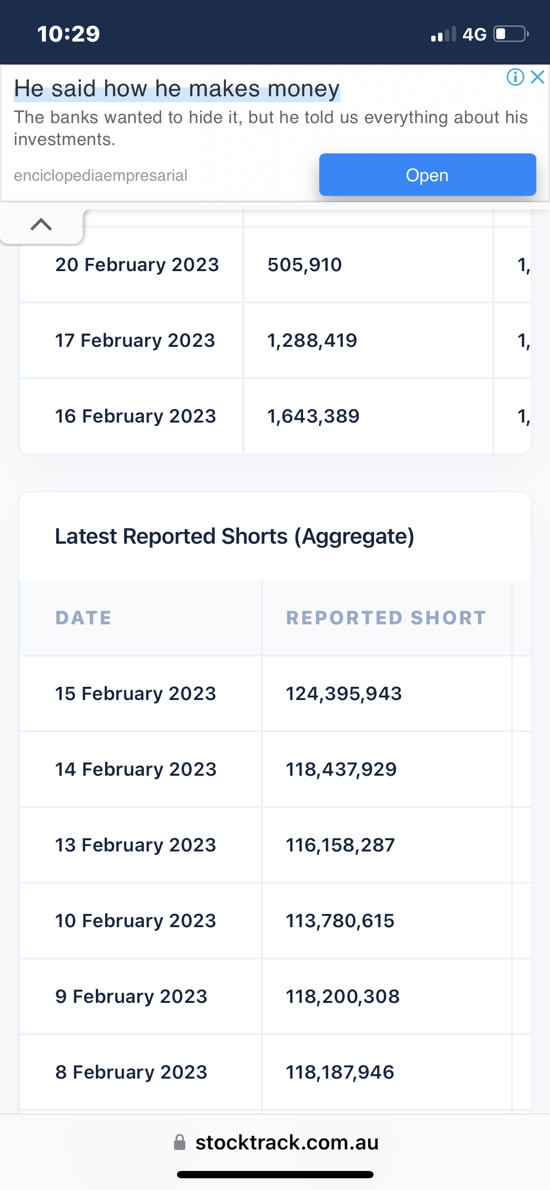The width and height of the screenshot is (550, 1190).
Task: Collapse the ad with the chevron tab
Action: coord(41,225)
